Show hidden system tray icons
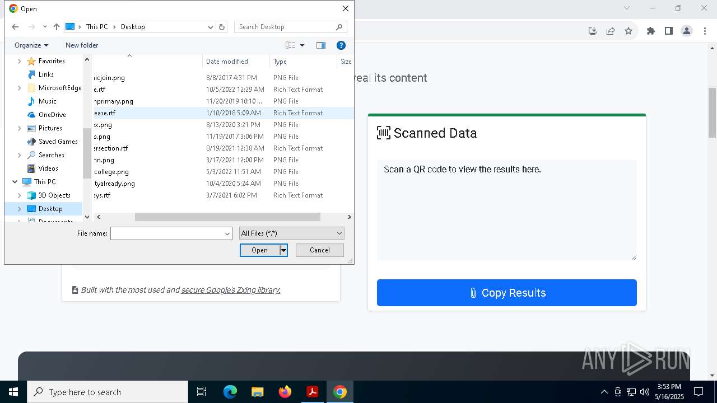 (x=604, y=392)
